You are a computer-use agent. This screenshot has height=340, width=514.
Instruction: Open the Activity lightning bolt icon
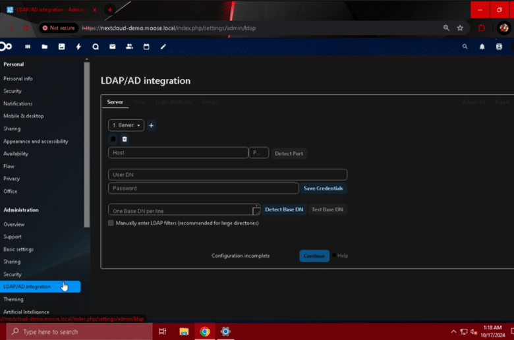click(78, 47)
